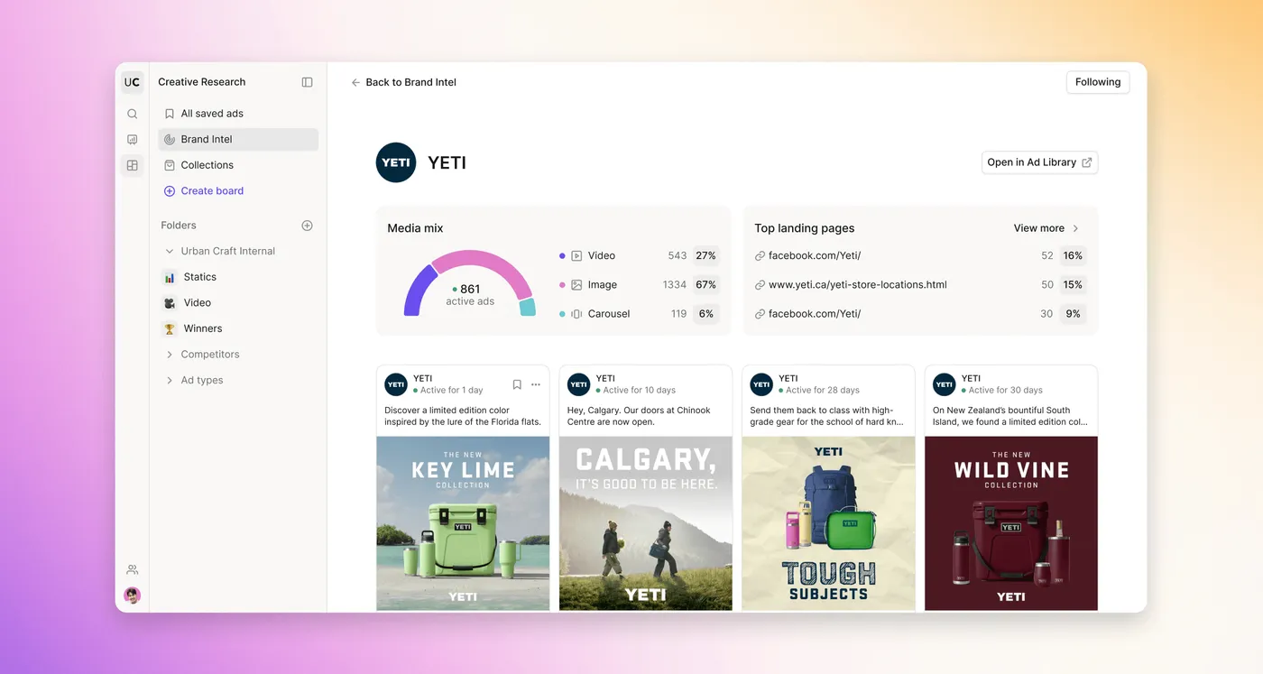The image size is (1263, 674).
Task: Open more options on Key Lime ad card
Action: [536, 384]
